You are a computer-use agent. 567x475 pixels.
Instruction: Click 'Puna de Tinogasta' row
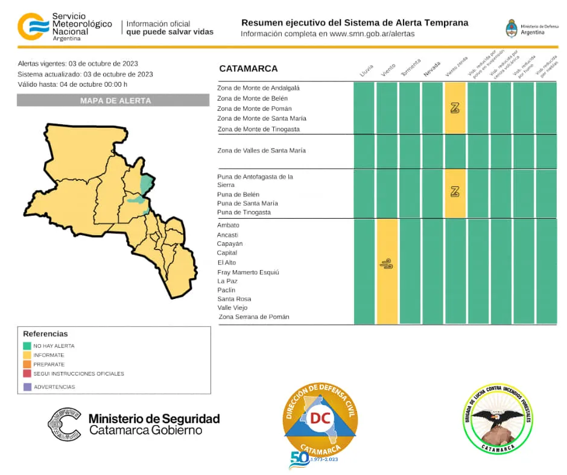[244, 212]
